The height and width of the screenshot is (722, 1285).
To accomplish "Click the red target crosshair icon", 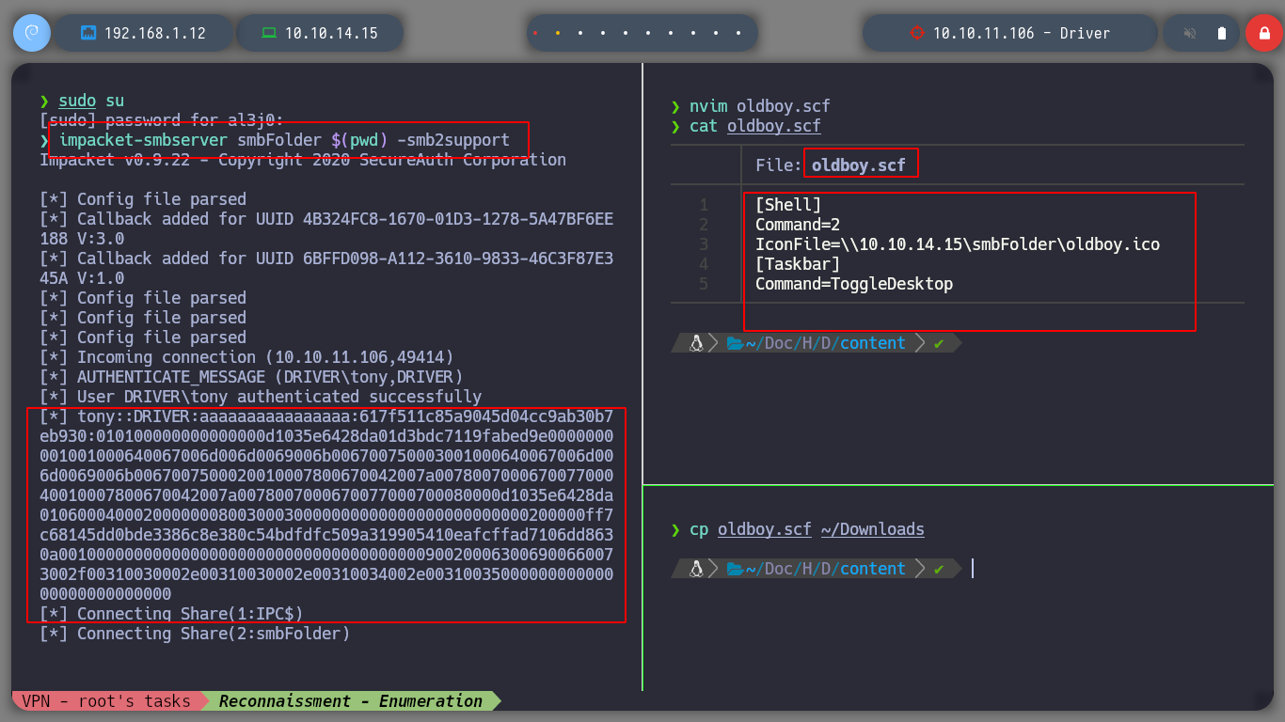I will coord(916,33).
